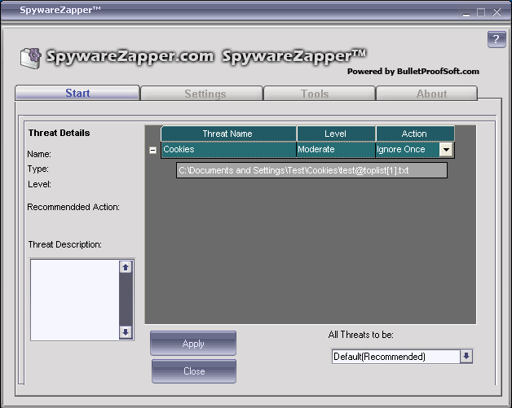Viewport: 512px width, 408px height.
Task: Select the test@toplist[1].txt cookie file path
Action: click(311, 170)
